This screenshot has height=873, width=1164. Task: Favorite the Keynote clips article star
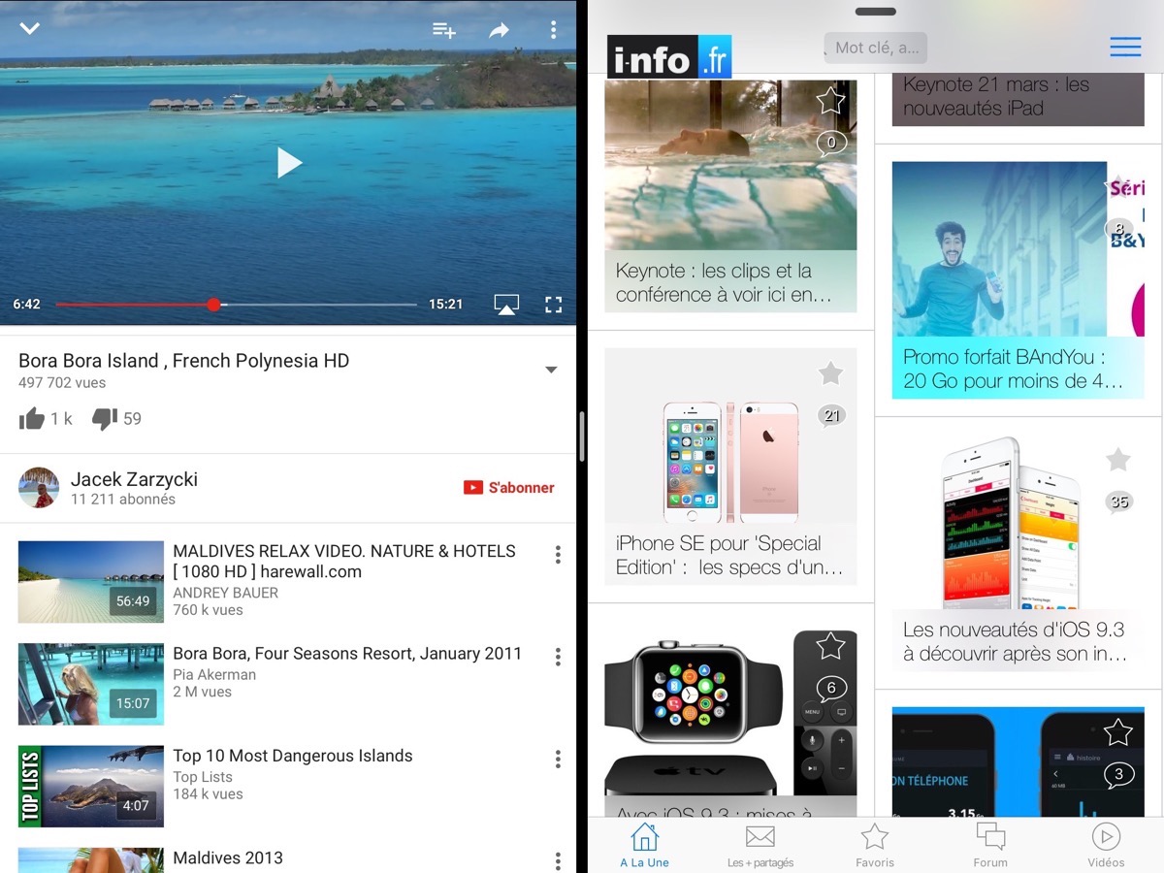830,100
